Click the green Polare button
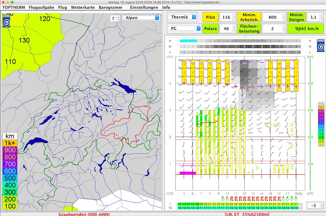The width and height of the screenshot is (326, 216). click(x=210, y=28)
